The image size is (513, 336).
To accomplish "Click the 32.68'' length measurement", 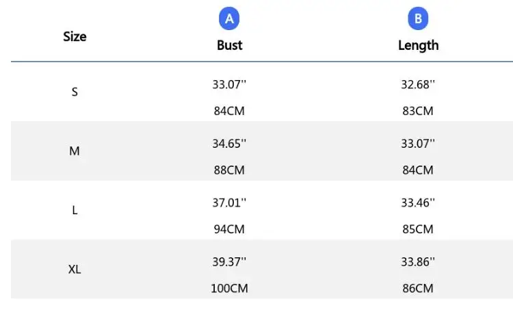I will (x=418, y=85).
